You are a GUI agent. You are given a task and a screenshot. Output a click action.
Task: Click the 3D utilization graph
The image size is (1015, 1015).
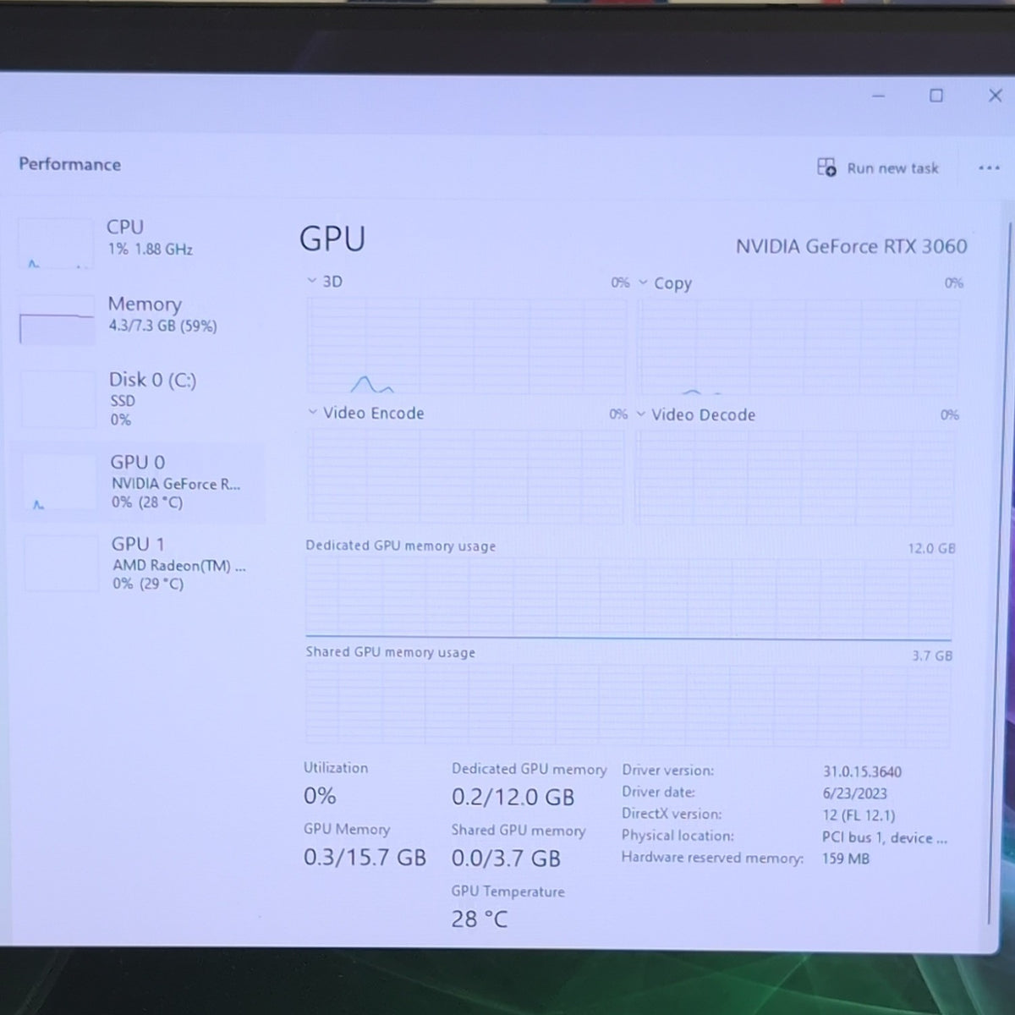click(x=467, y=345)
